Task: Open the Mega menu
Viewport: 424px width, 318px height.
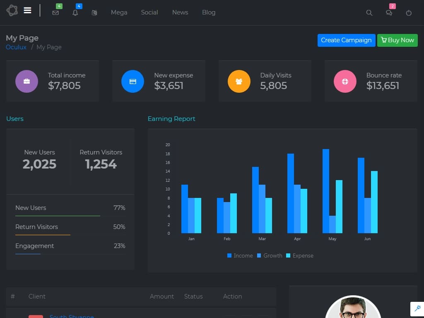Action: coord(119,12)
